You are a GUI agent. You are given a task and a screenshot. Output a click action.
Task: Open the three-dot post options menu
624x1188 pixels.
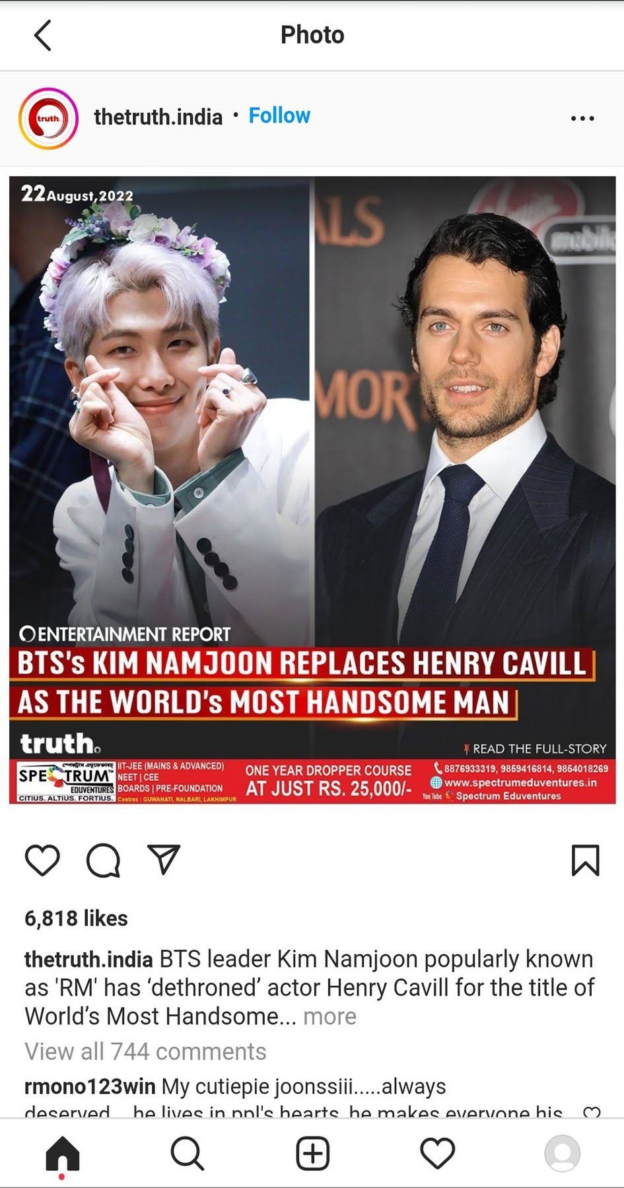click(582, 118)
